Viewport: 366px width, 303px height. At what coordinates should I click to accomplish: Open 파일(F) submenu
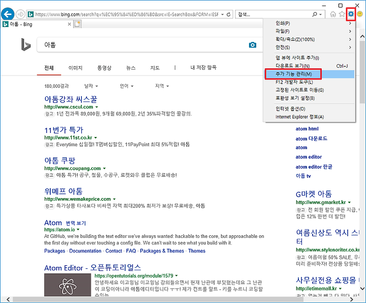click(310, 31)
